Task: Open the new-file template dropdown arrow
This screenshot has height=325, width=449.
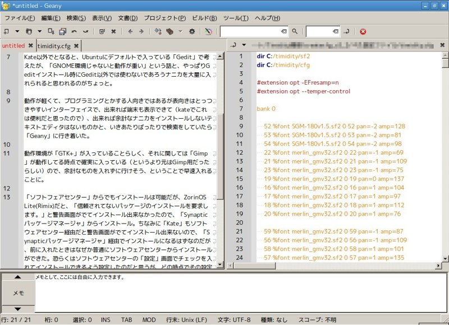Action: 17,31
